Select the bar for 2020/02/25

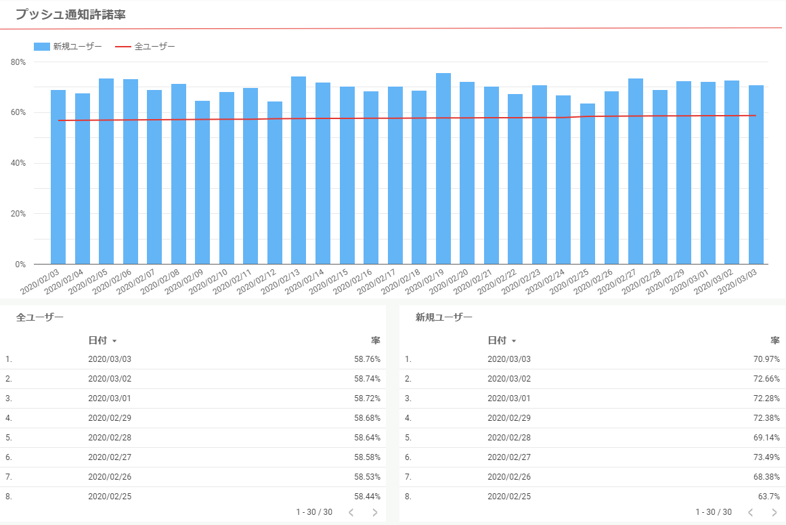[x=588, y=184]
